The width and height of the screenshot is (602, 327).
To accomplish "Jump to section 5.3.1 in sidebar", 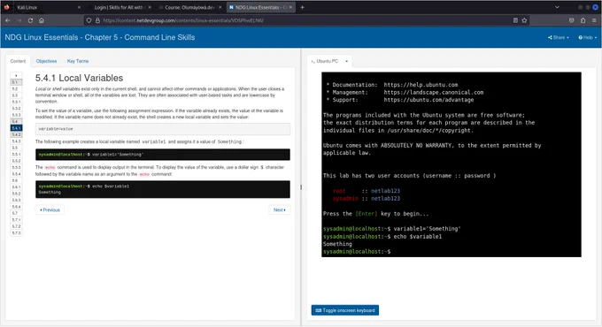I will coord(16,102).
